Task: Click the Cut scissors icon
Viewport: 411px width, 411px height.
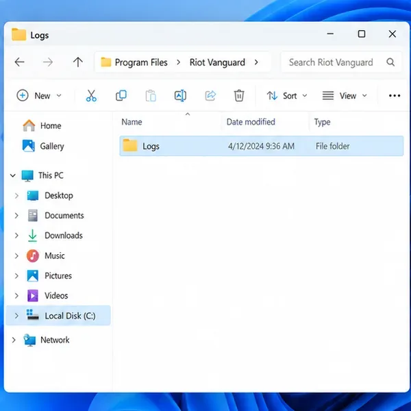Action: coord(91,96)
